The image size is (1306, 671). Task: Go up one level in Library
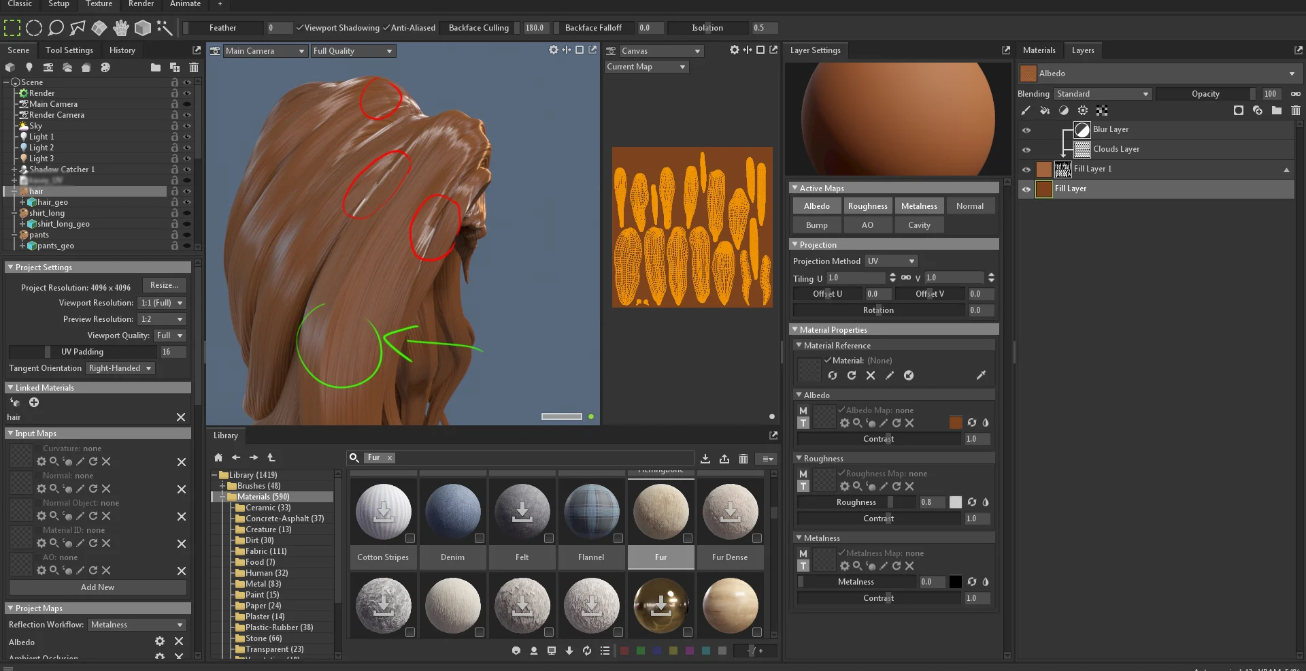271,457
